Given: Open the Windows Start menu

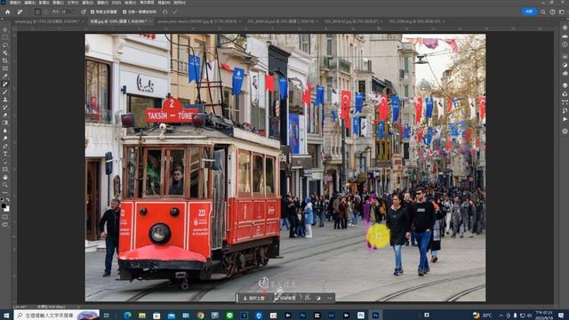Looking at the screenshot, I should (x=6, y=316).
